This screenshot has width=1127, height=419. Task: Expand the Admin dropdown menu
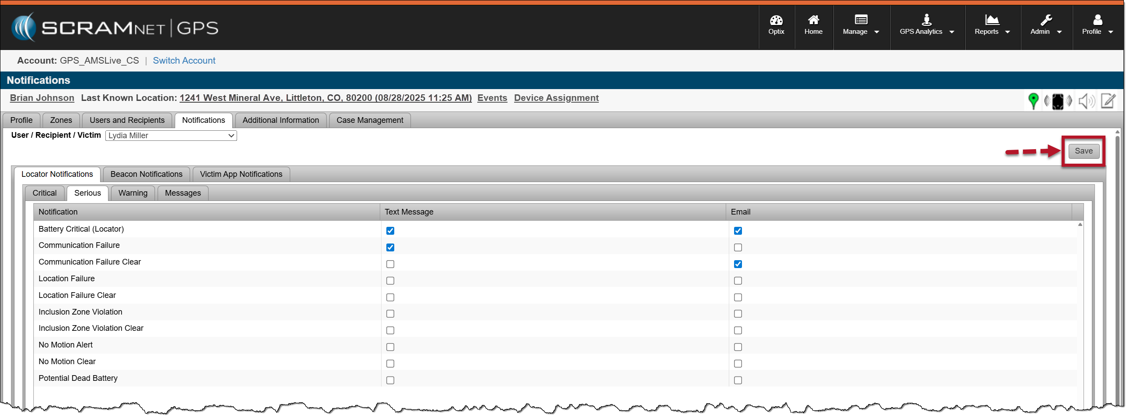(x=1045, y=25)
